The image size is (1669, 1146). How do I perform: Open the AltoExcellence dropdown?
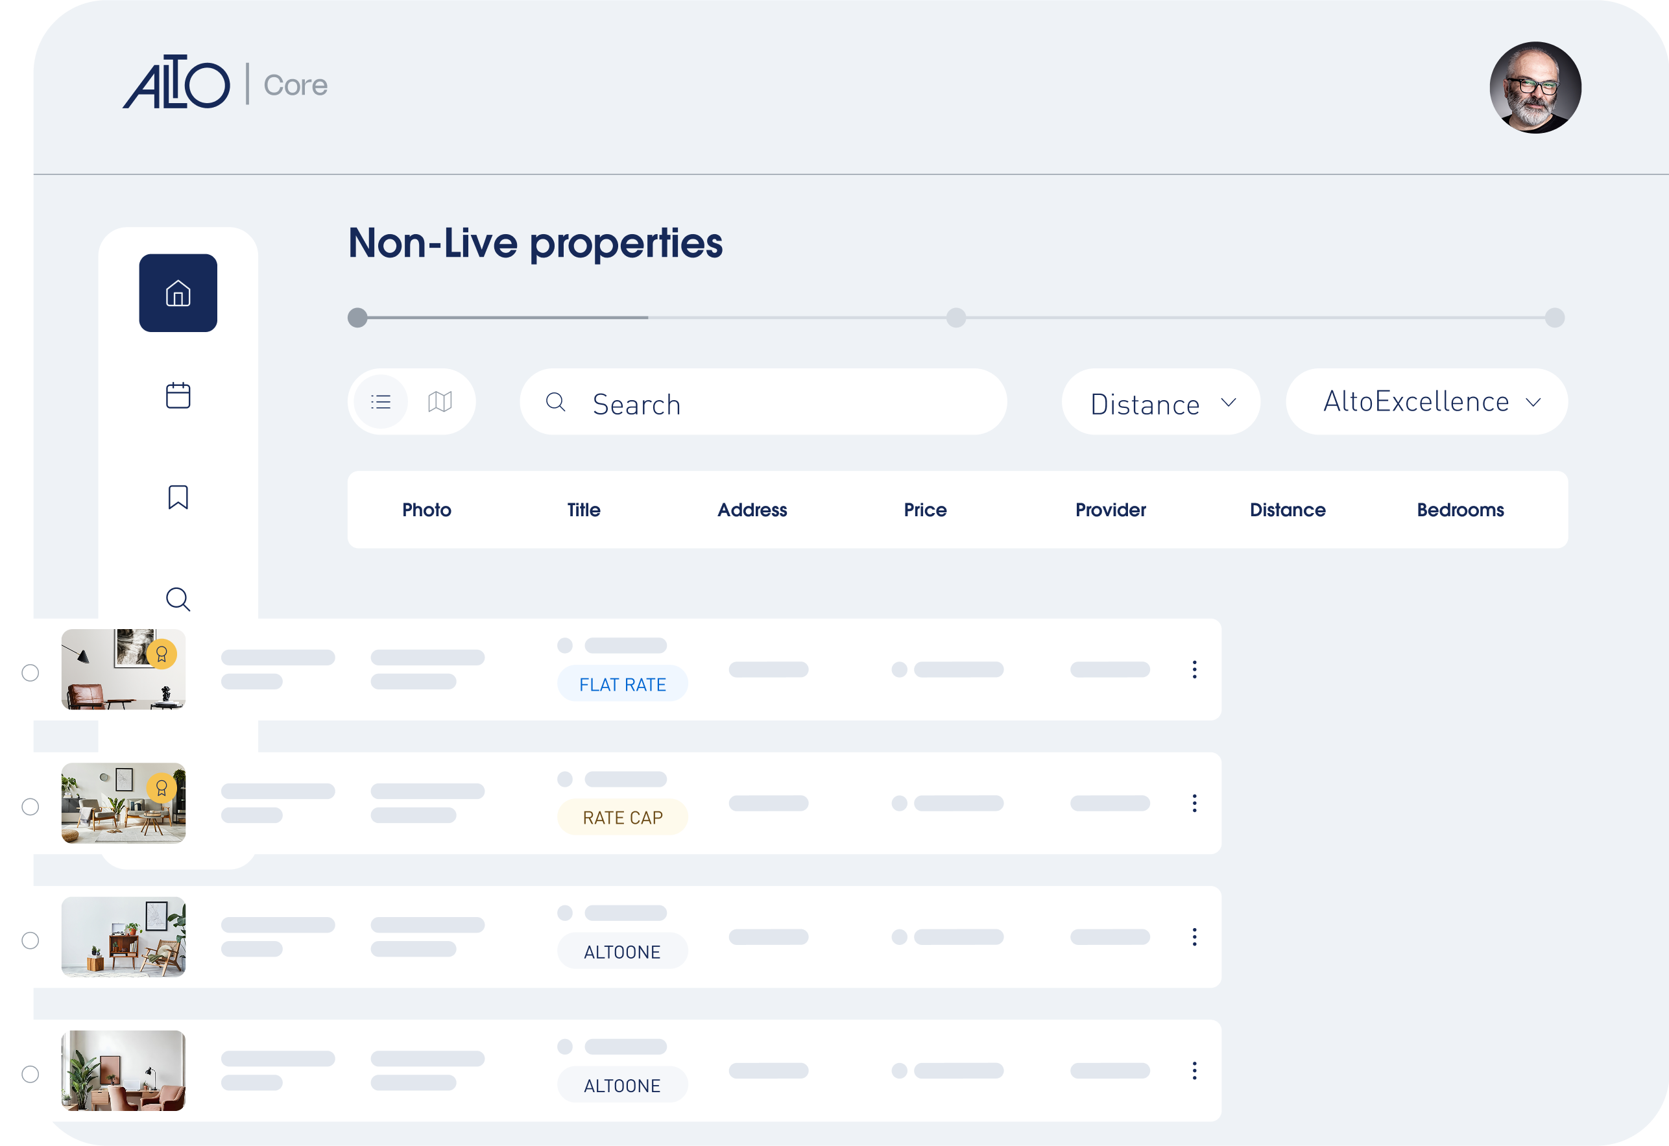click(1426, 402)
